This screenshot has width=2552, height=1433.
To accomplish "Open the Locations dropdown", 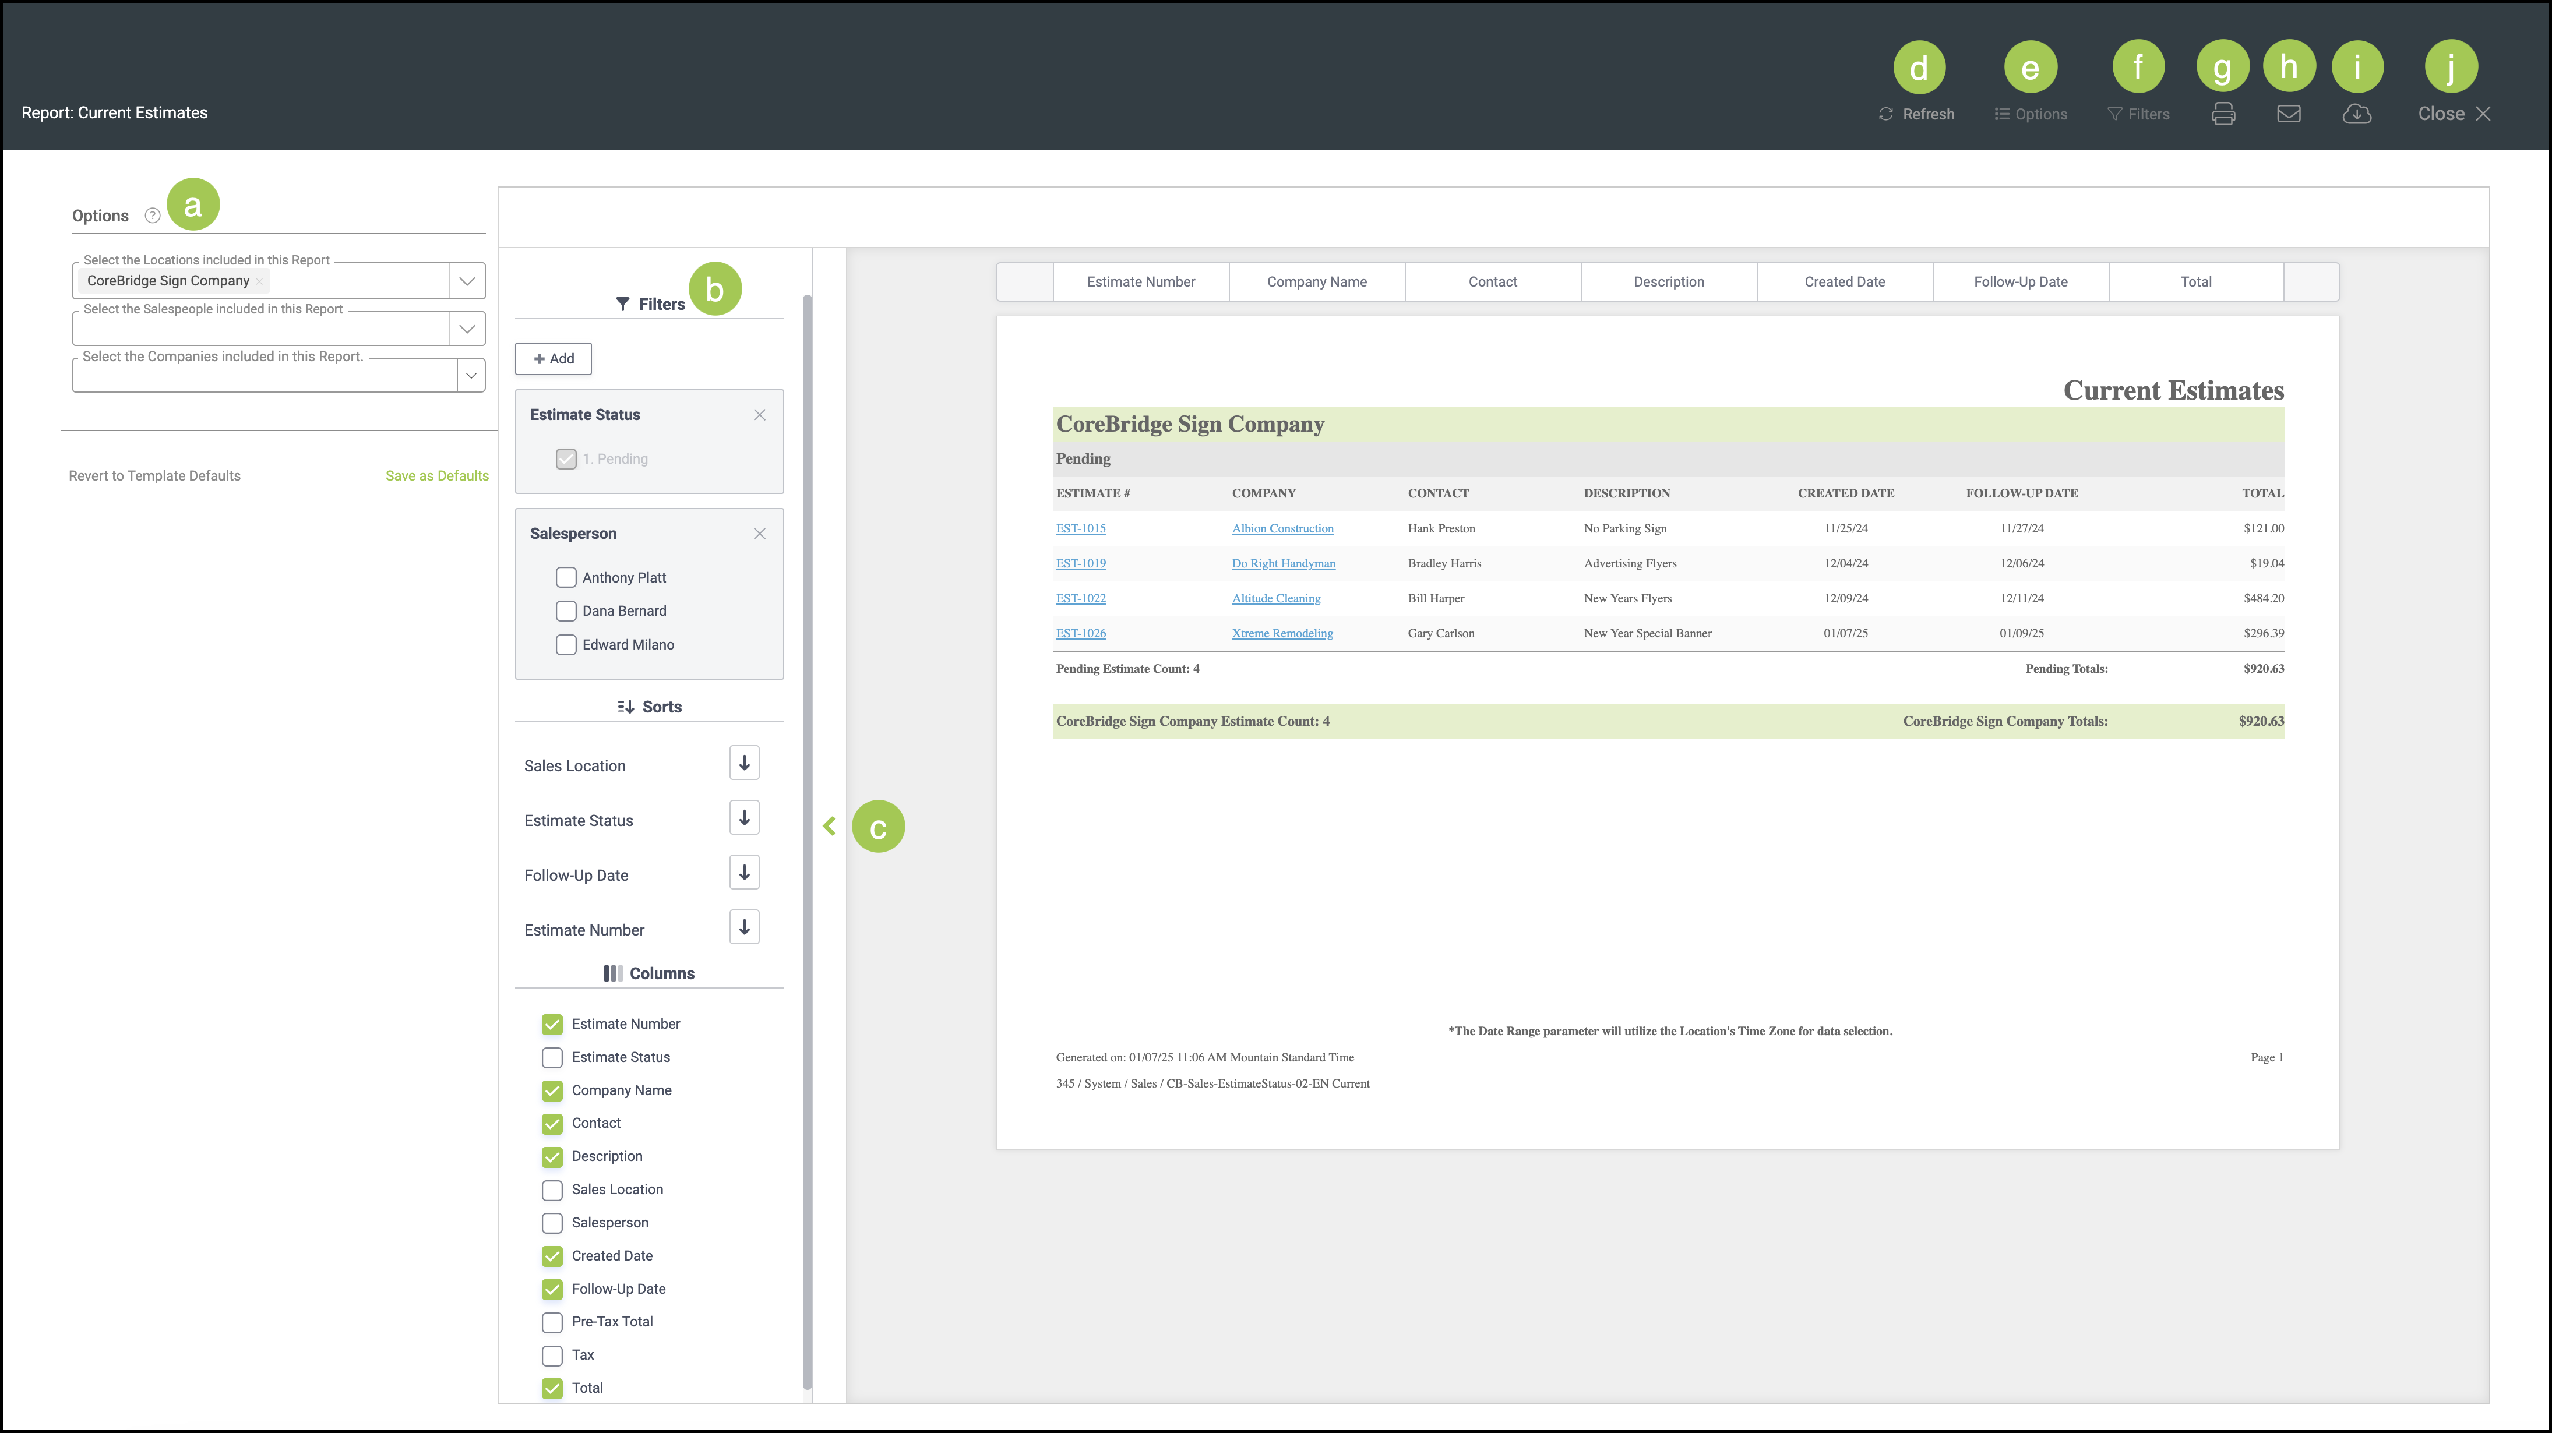I will coord(467,281).
